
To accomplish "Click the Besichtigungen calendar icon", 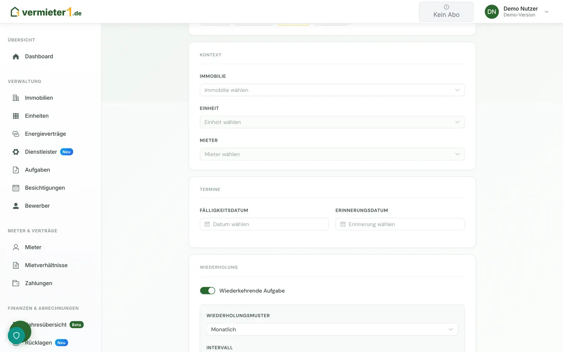I will coord(16,188).
